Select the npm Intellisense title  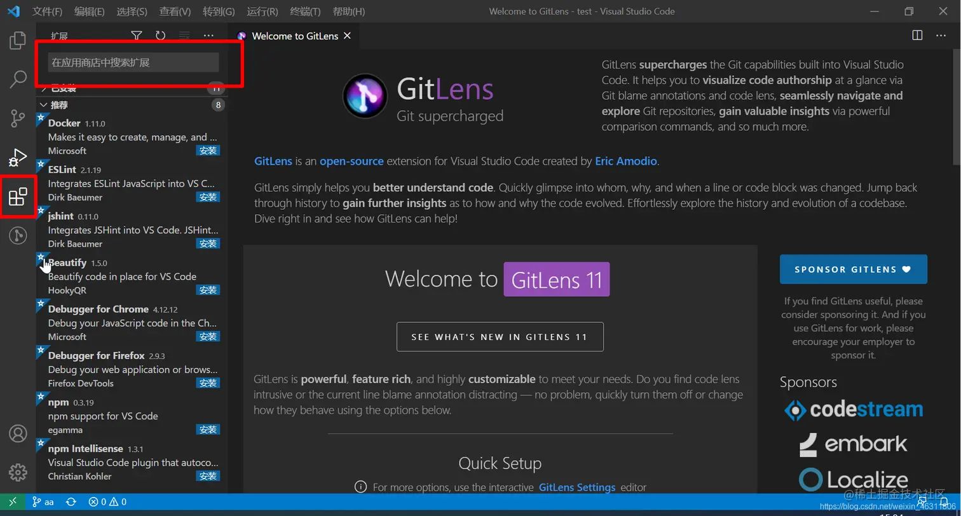point(86,449)
